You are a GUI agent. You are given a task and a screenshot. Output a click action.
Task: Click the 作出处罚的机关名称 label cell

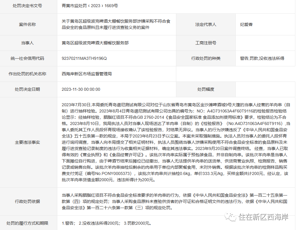29,74
